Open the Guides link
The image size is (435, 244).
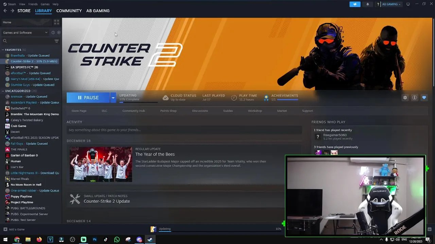[x=228, y=111]
